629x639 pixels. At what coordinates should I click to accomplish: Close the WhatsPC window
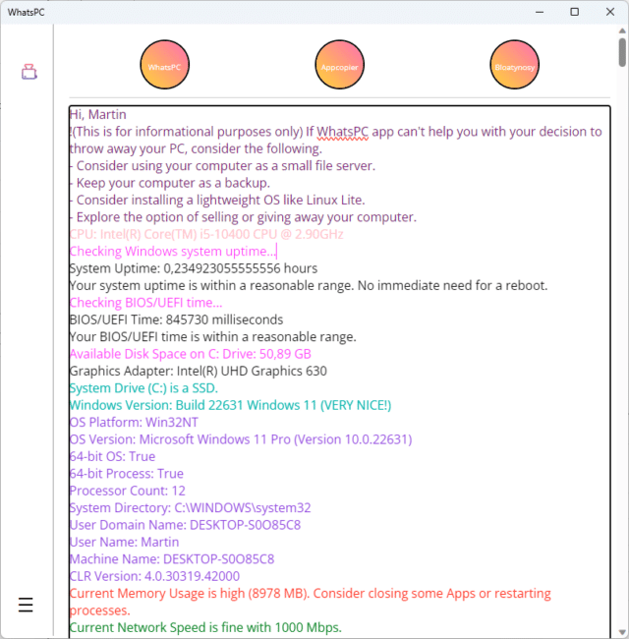click(610, 12)
